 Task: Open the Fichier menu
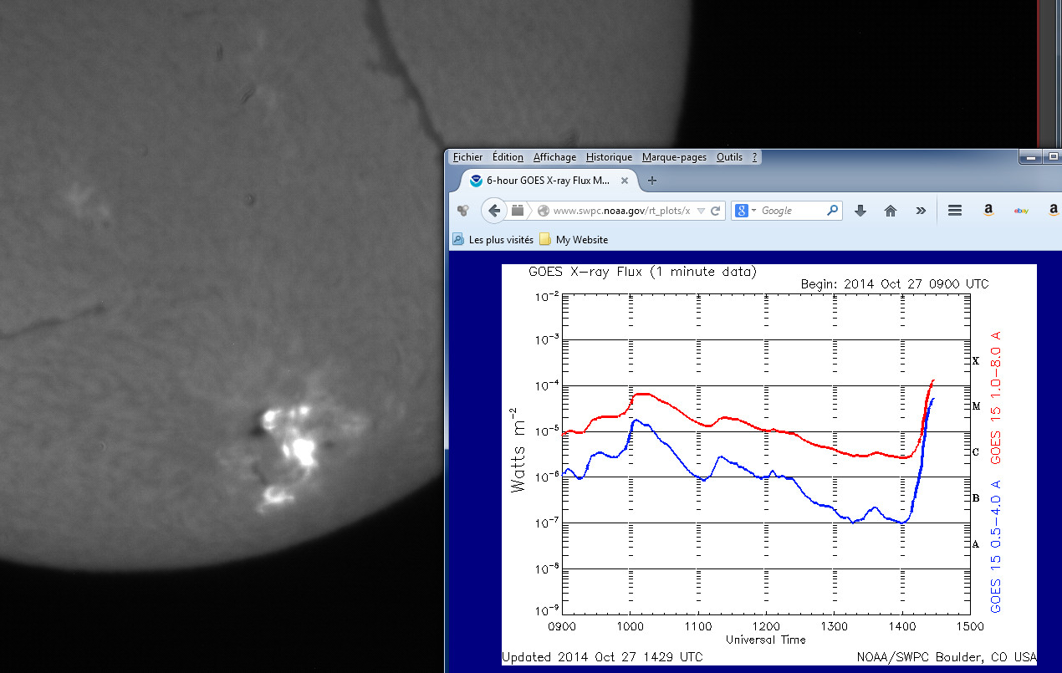pyautogui.click(x=467, y=157)
